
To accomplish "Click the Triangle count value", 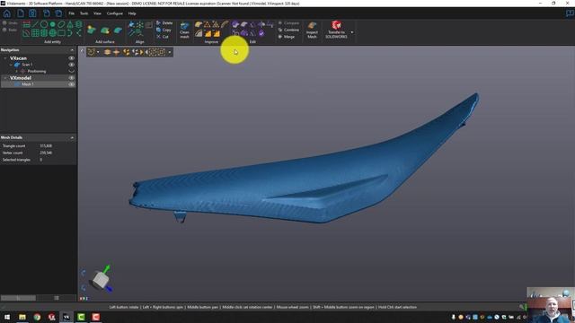I will coord(46,145).
